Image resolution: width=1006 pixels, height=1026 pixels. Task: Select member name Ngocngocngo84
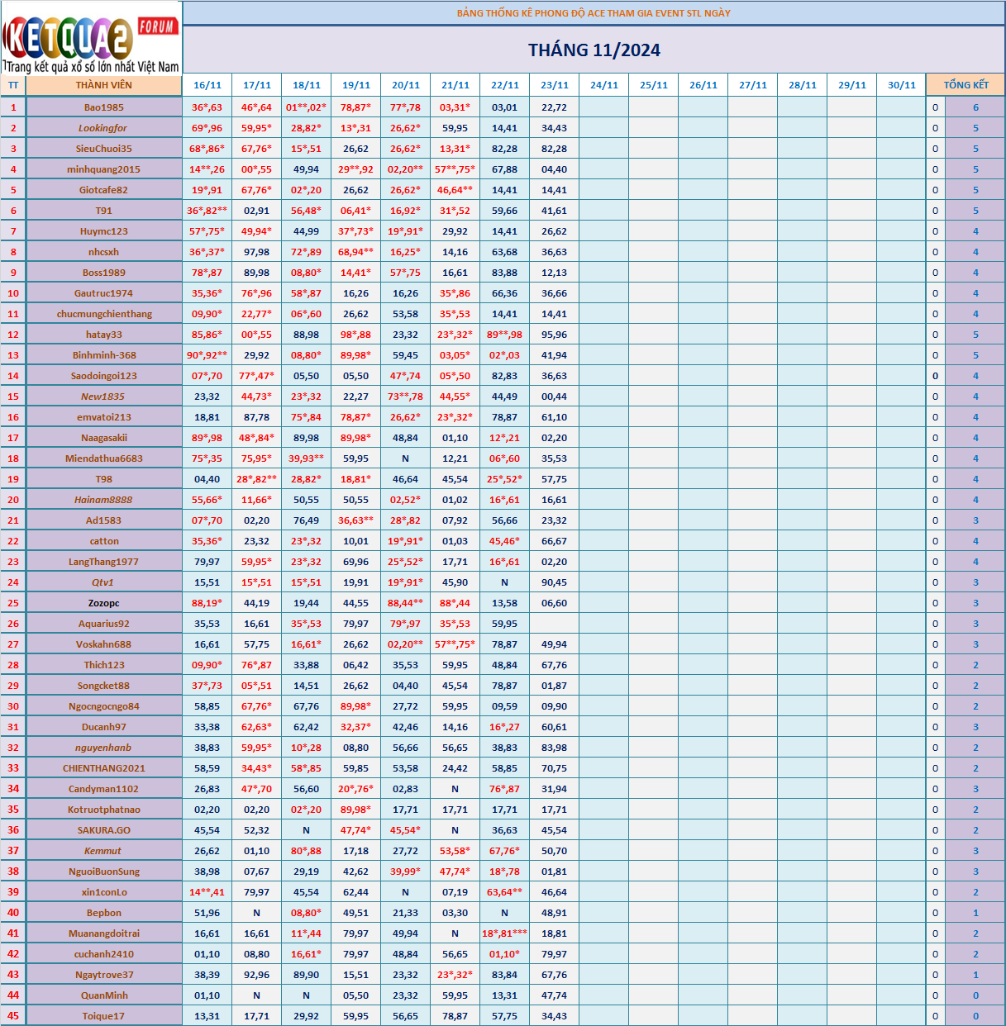[x=104, y=706]
